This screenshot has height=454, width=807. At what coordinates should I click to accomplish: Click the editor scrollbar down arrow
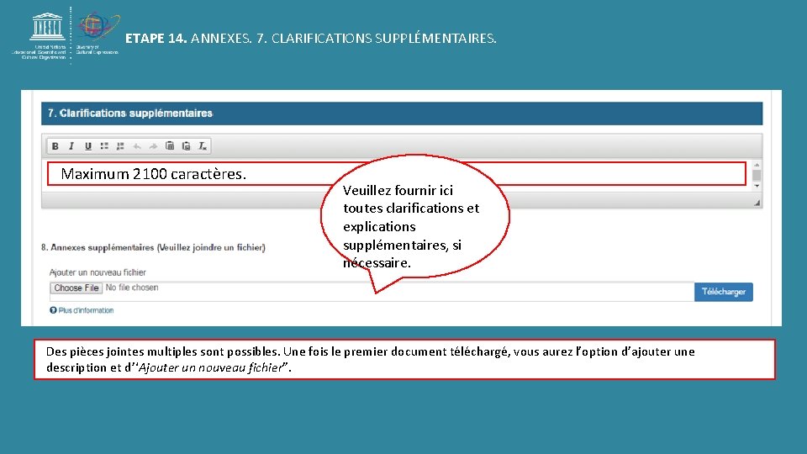[x=757, y=187]
